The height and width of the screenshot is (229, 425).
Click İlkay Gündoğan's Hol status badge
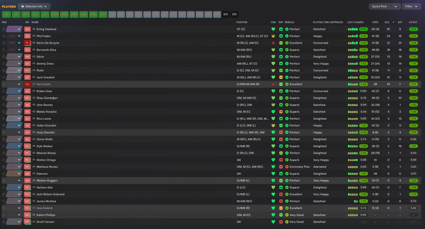click(27, 98)
